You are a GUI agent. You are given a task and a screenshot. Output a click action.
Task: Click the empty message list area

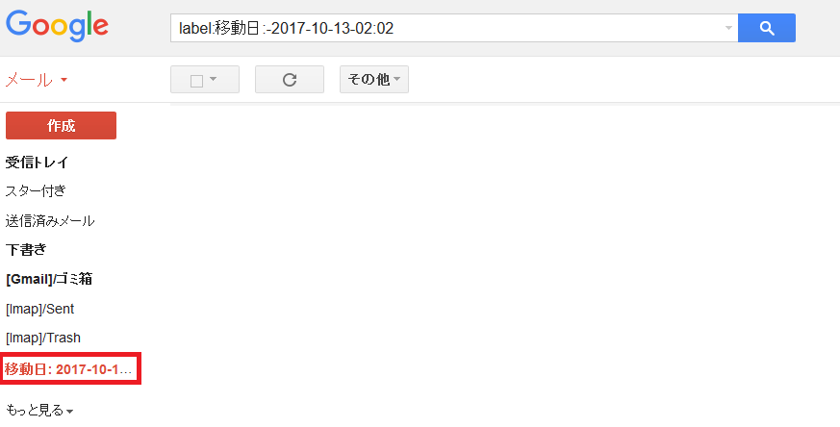coord(504,263)
